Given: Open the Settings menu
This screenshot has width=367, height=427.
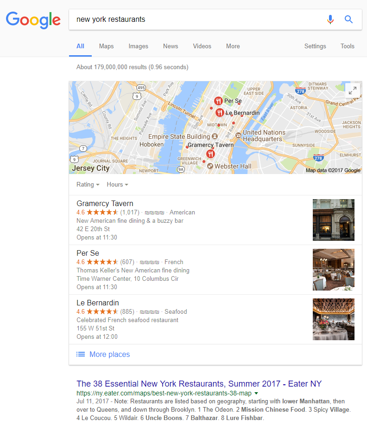Looking at the screenshot, I should point(315,46).
